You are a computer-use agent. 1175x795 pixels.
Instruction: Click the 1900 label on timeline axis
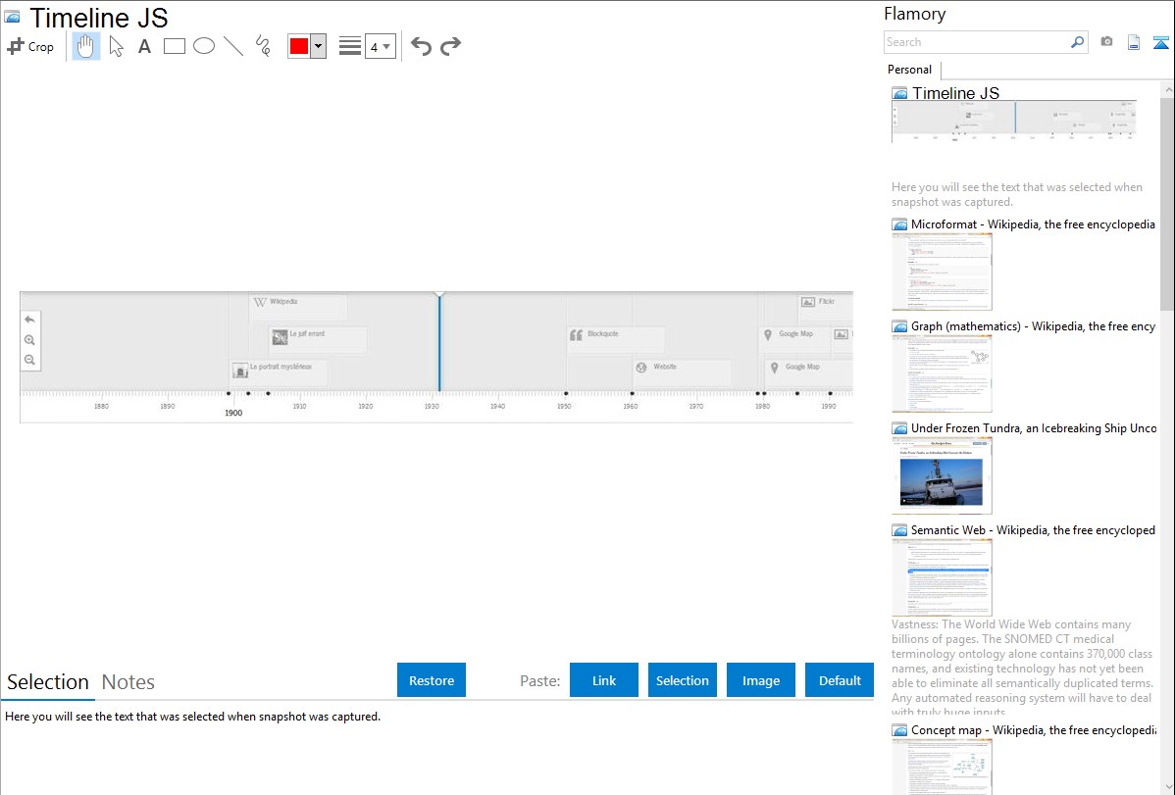coord(233,413)
